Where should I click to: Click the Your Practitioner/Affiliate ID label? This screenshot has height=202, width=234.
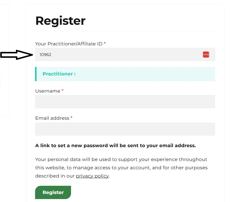click(69, 44)
